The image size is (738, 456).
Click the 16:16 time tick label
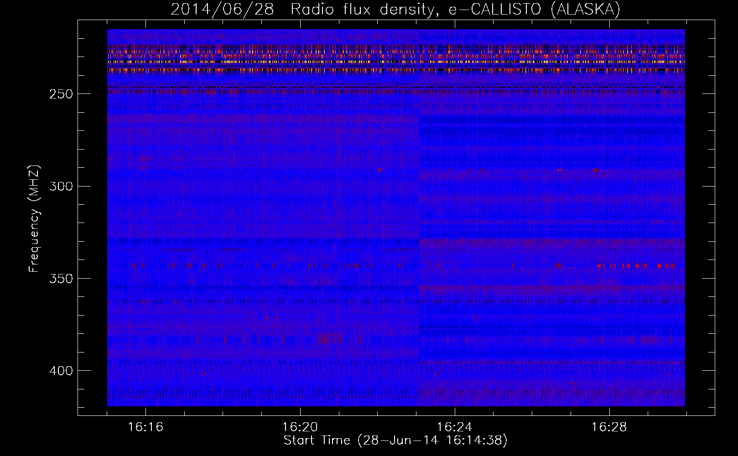click(146, 427)
